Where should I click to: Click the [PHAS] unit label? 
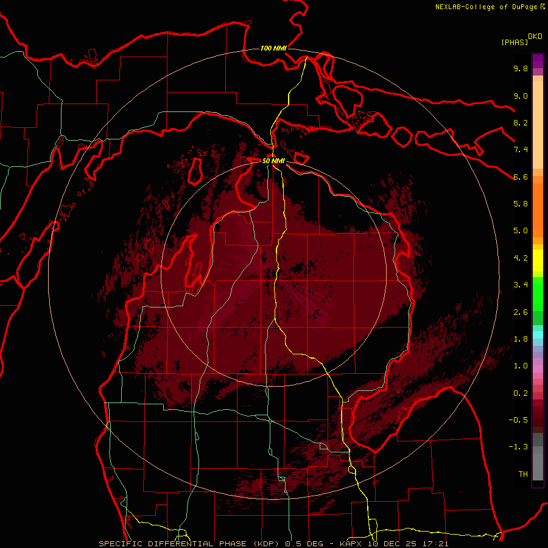(x=515, y=43)
